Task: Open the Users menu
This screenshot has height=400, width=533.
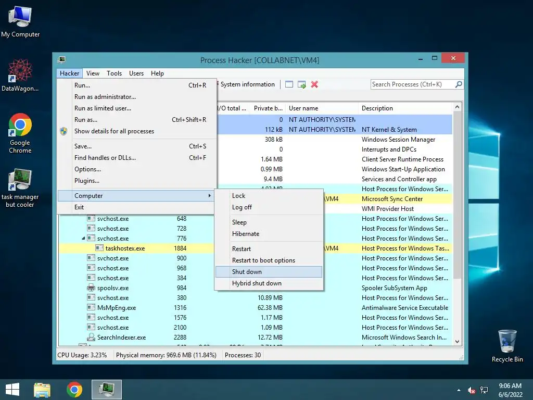Action: [x=136, y=73]
